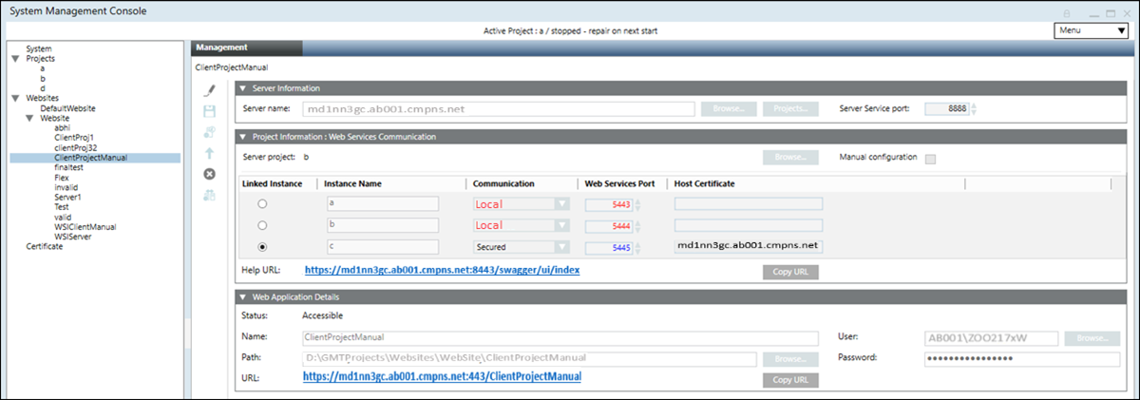Select WSIServer in the website tree
Viewport: 1140px width, 400px height.
(x=72, y=237)
